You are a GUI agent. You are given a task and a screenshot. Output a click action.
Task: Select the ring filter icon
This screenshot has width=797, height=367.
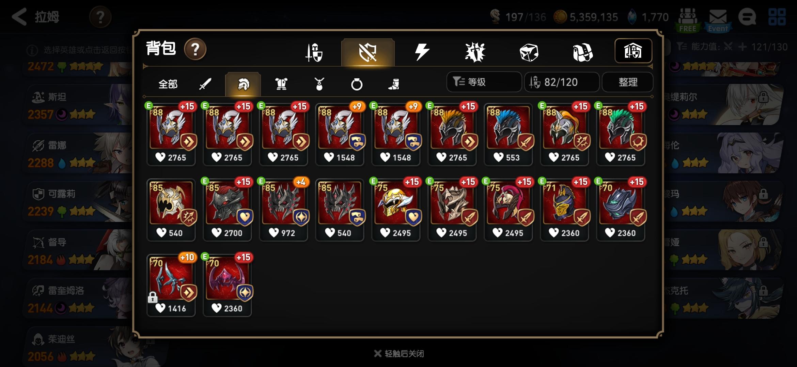(357, 84)
